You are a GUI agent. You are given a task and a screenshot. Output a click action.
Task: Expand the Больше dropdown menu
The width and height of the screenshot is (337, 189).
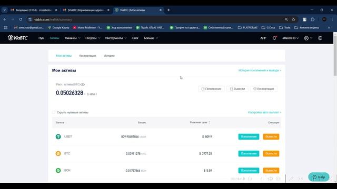pyautogui.click(x=151, y=38)
